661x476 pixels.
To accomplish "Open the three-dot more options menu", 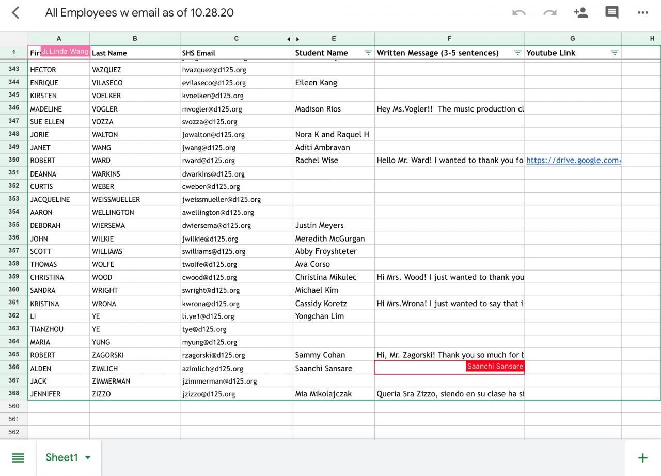I will [x=643, y=13].
